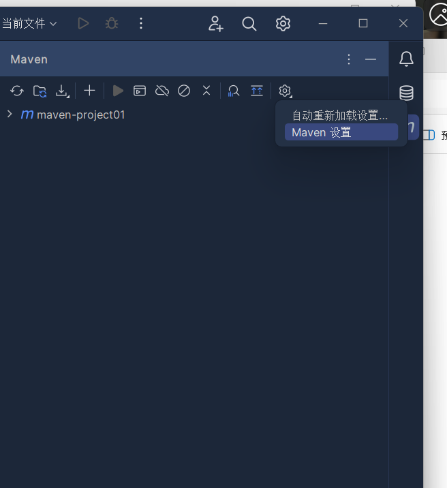Show Maven diagram expand icon
This screenshot has width=447, height=488.
click(257, 91)
